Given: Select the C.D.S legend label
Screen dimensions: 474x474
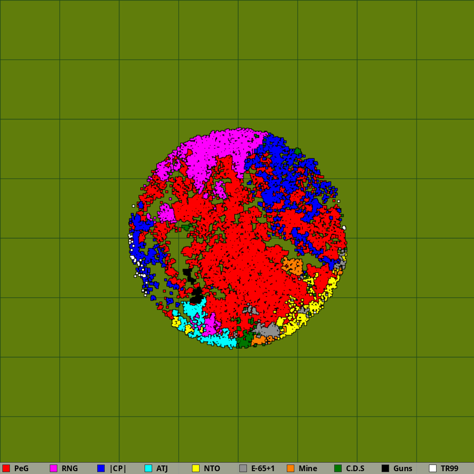Looking at the screenshot, I should coord(355,468).
